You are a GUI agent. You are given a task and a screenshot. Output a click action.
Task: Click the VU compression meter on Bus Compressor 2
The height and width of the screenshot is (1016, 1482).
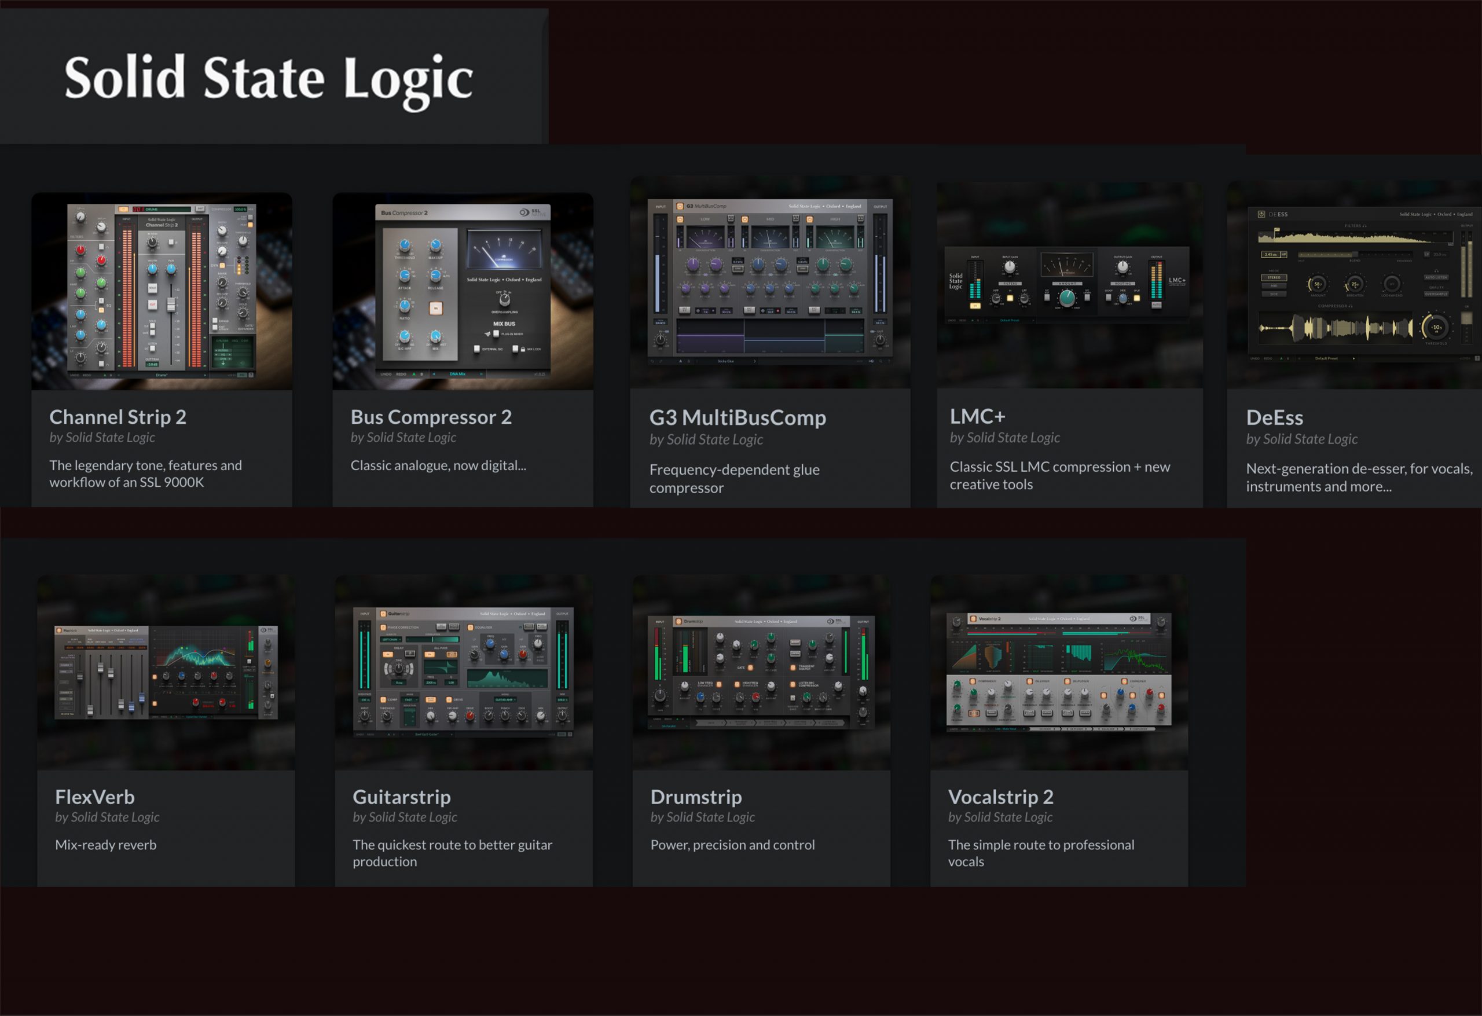click(x=504, y=250)
